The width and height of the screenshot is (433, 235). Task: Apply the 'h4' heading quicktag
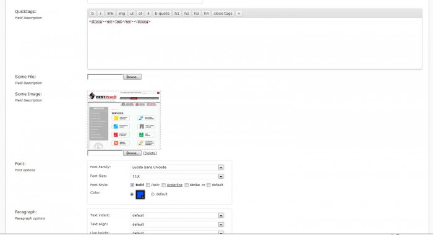(x=206, y=13)
